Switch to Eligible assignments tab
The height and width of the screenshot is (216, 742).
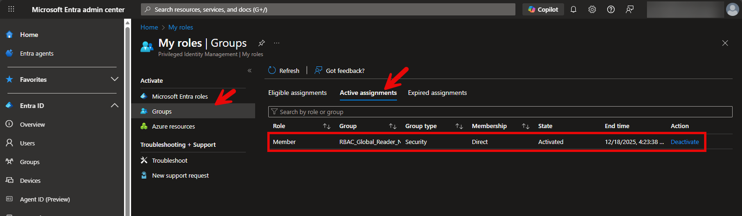[297, 93]
